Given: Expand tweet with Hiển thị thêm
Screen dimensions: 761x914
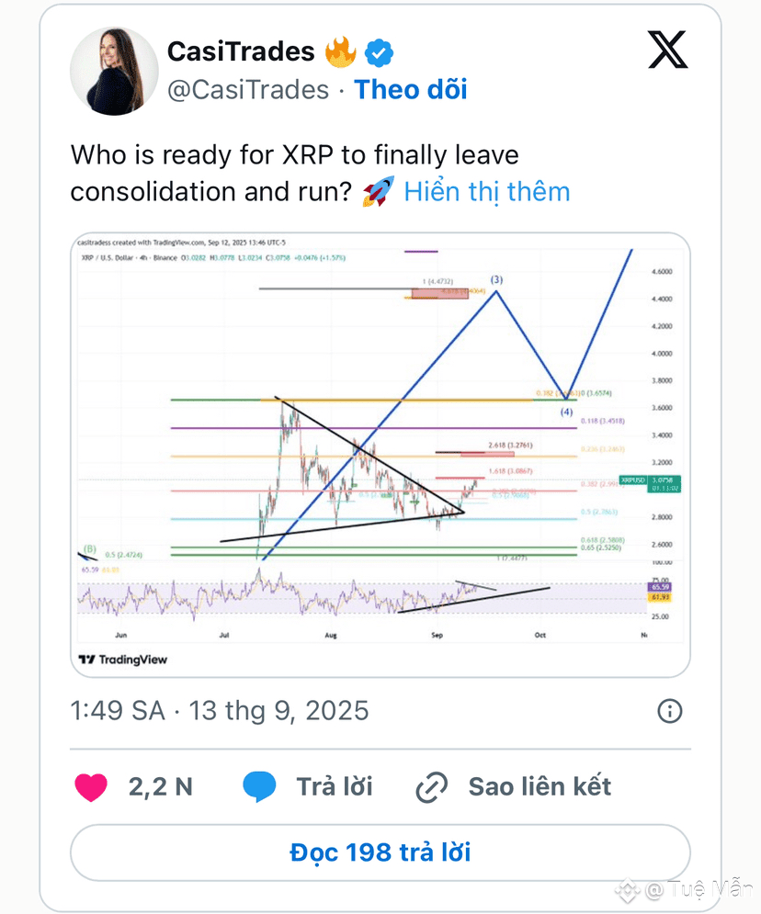Looking at the screenshot, I should 487,192.
